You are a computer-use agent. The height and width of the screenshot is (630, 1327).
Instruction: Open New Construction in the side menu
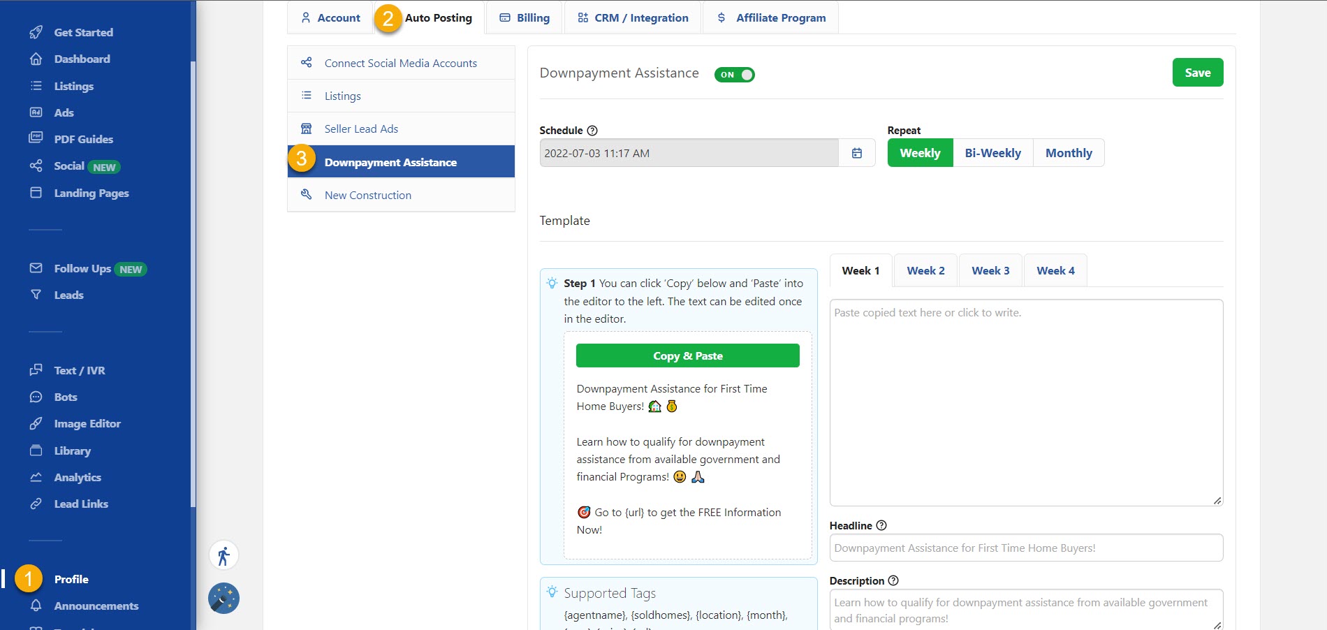367,196
